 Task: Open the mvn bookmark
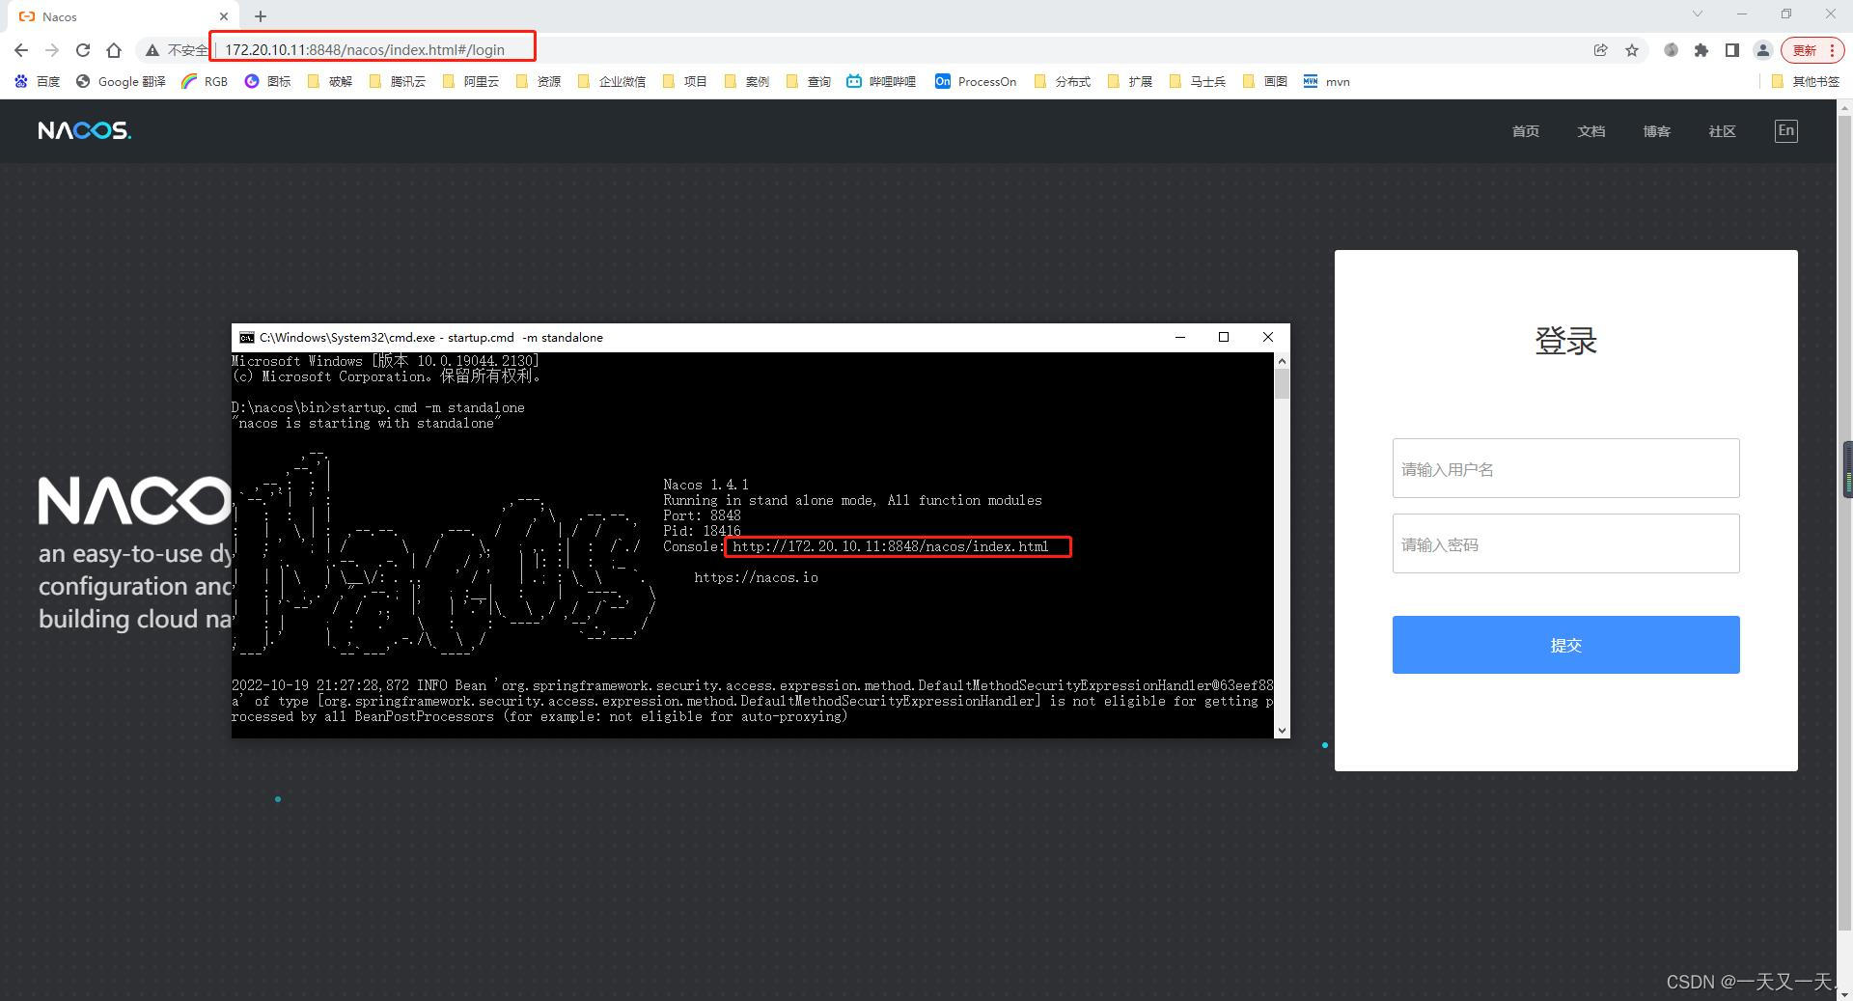pyautogui.click(x=1326, y=81)
